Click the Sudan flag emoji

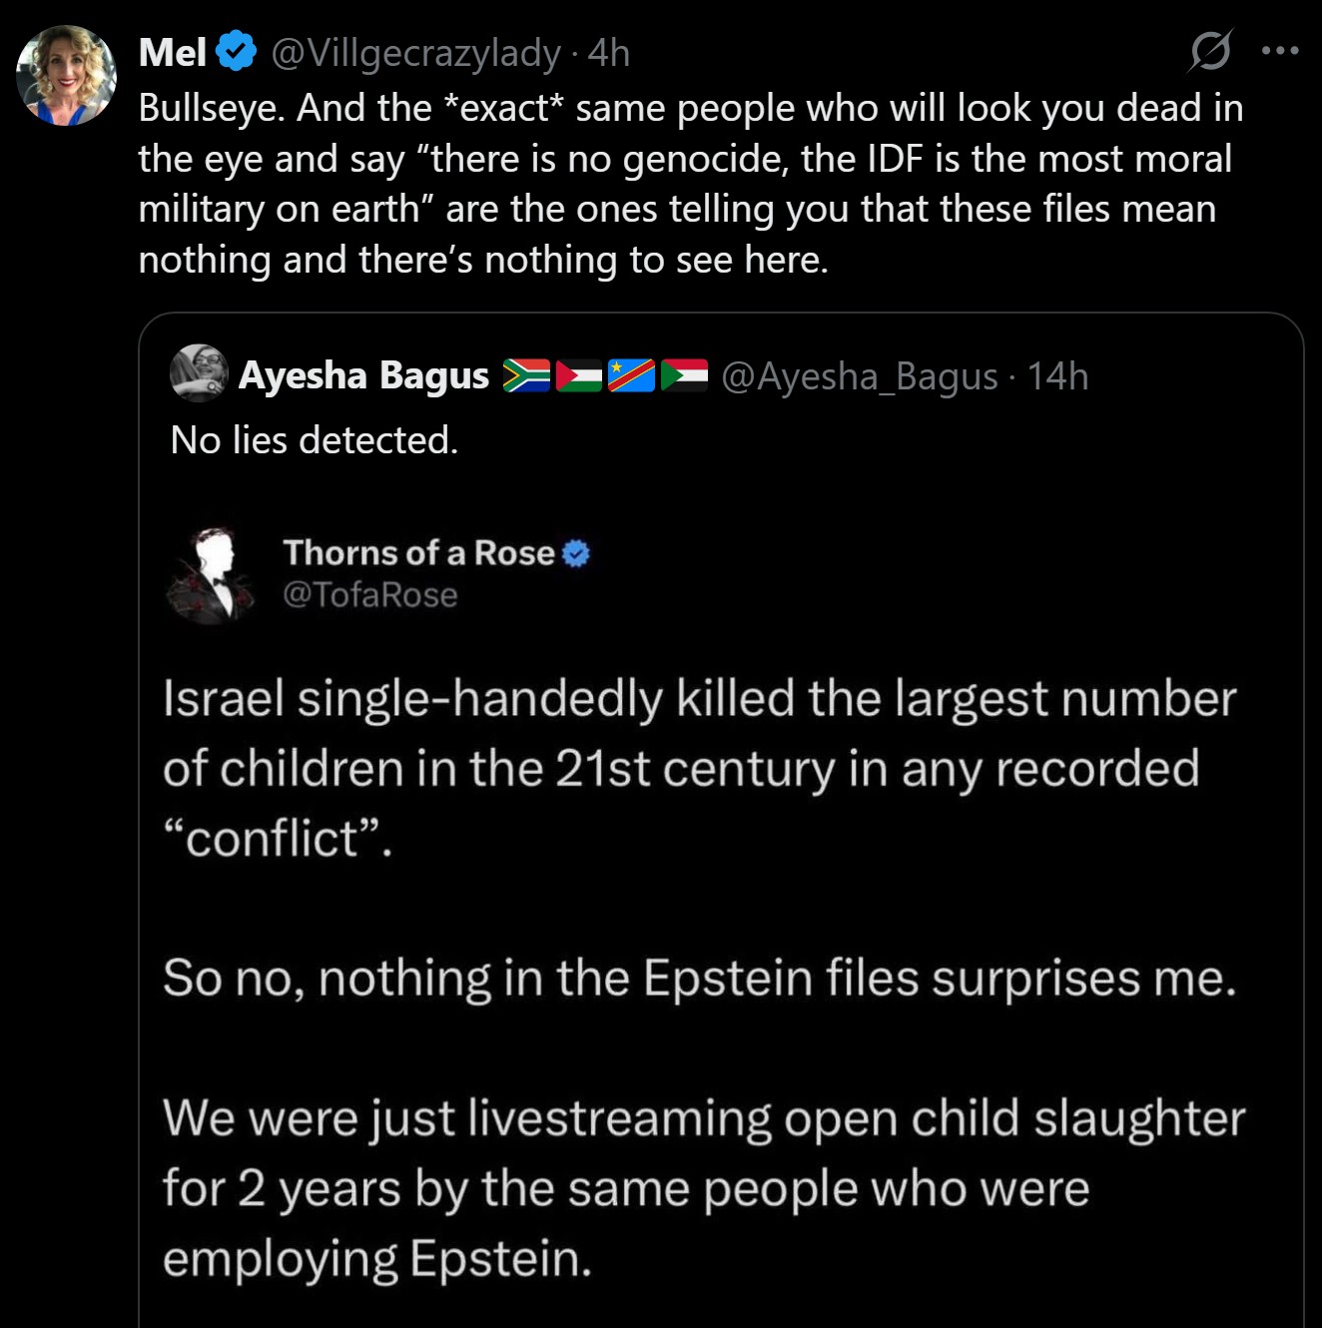tap(684, 375)
